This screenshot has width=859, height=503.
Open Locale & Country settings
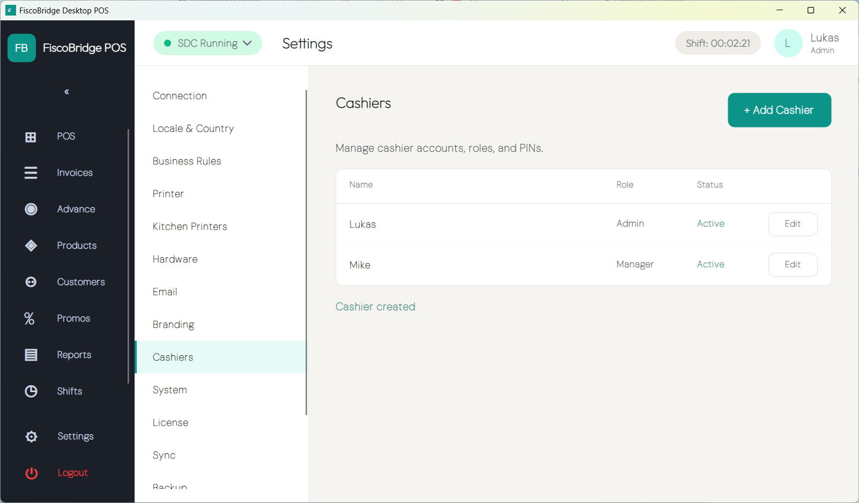pos(220,129)
